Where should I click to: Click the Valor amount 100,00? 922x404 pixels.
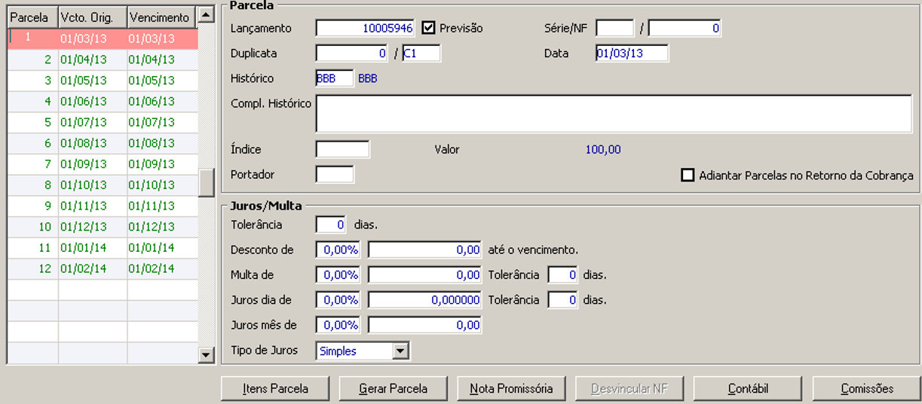coord(603,149)
